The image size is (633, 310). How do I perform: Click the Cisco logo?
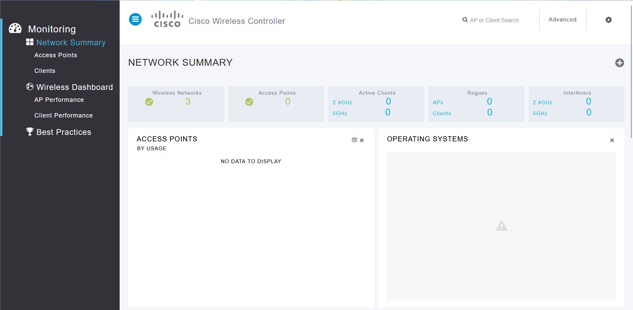click(x=167, y=19)
